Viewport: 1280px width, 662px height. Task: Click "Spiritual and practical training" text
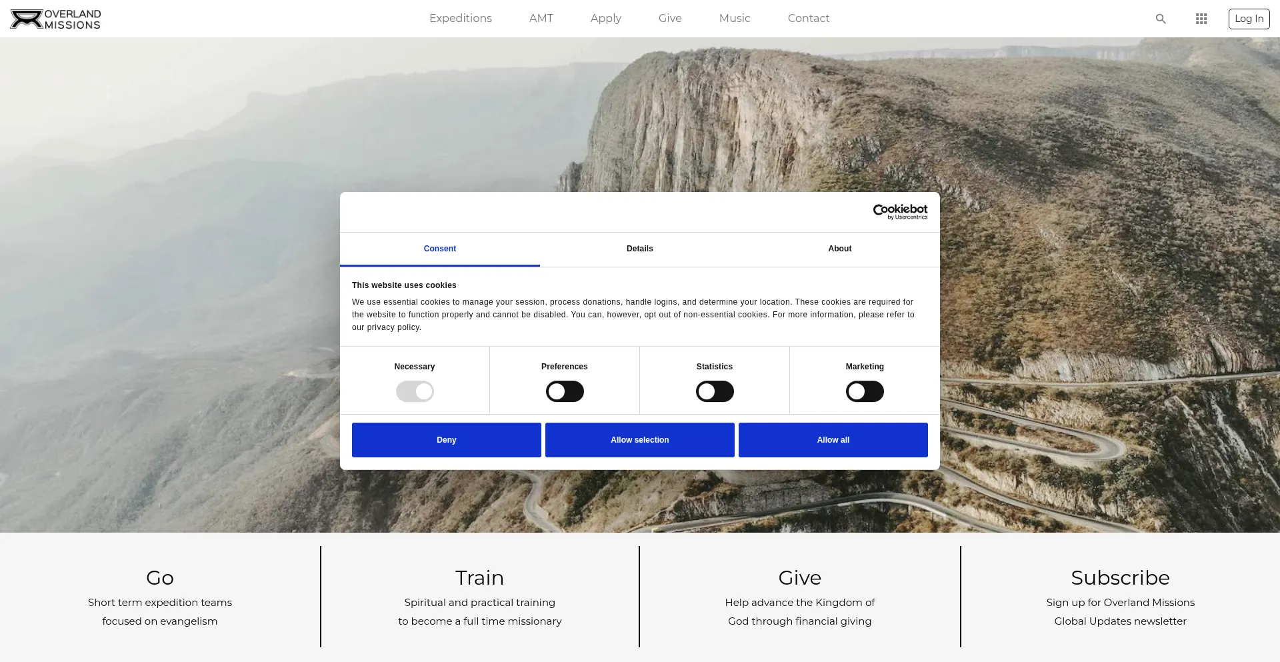coord(480,603)
